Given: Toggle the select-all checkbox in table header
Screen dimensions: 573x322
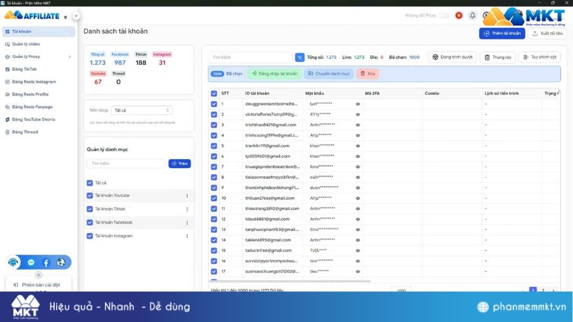Looking at the screenshot, I should [x=214, y=94].
